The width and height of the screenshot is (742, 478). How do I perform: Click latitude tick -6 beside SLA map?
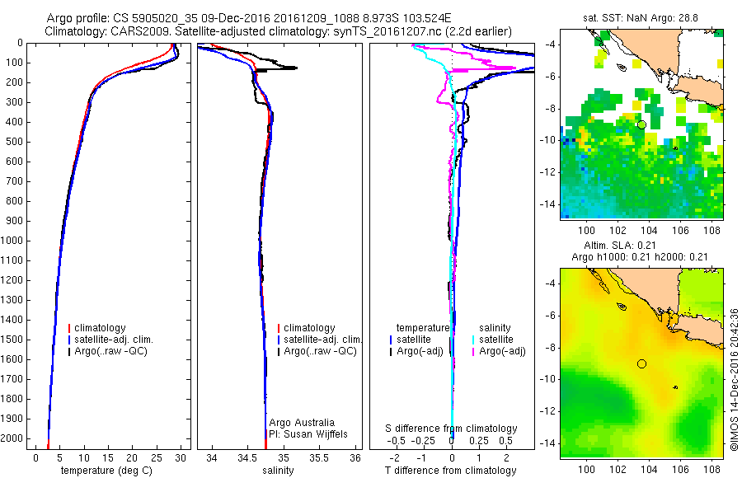pyautogui.click(x=550, y=316)
